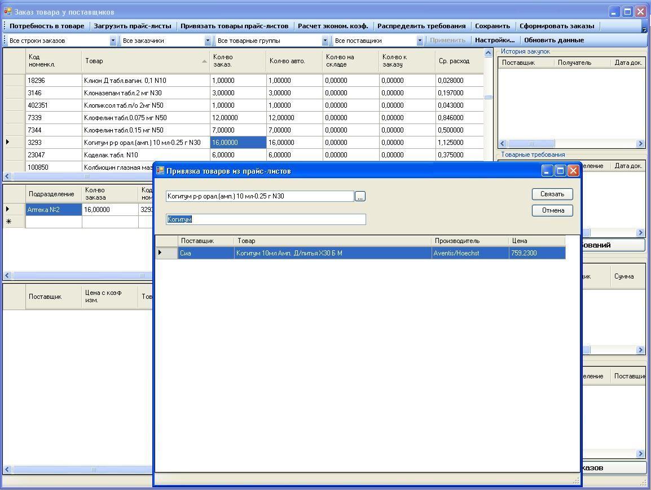Expand the Все поставщики dropdown

click(420, 41)
